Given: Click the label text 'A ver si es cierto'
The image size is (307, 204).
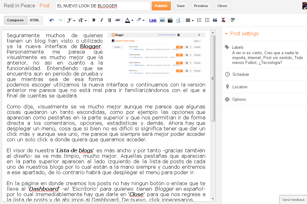Looking at the screenshot, I should 247,53.
